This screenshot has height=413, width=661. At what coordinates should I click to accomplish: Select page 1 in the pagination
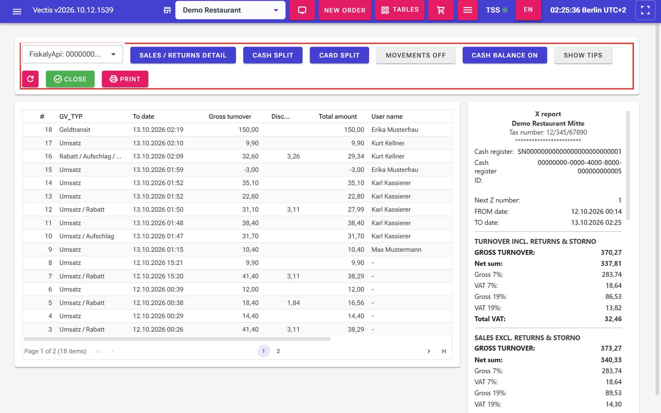(x=264, y=351)
